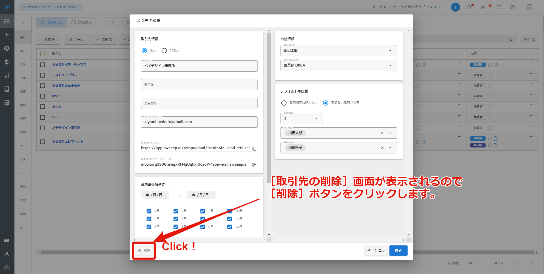Open the bar chart icon in sidebar
544x274 pixels.
[7, 75]
